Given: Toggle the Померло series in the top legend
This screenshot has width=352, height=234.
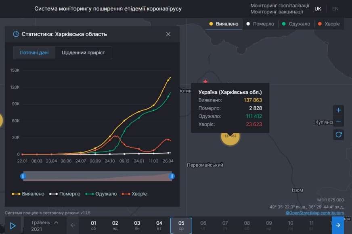Looking at the screenshot, I should [260, 24].
